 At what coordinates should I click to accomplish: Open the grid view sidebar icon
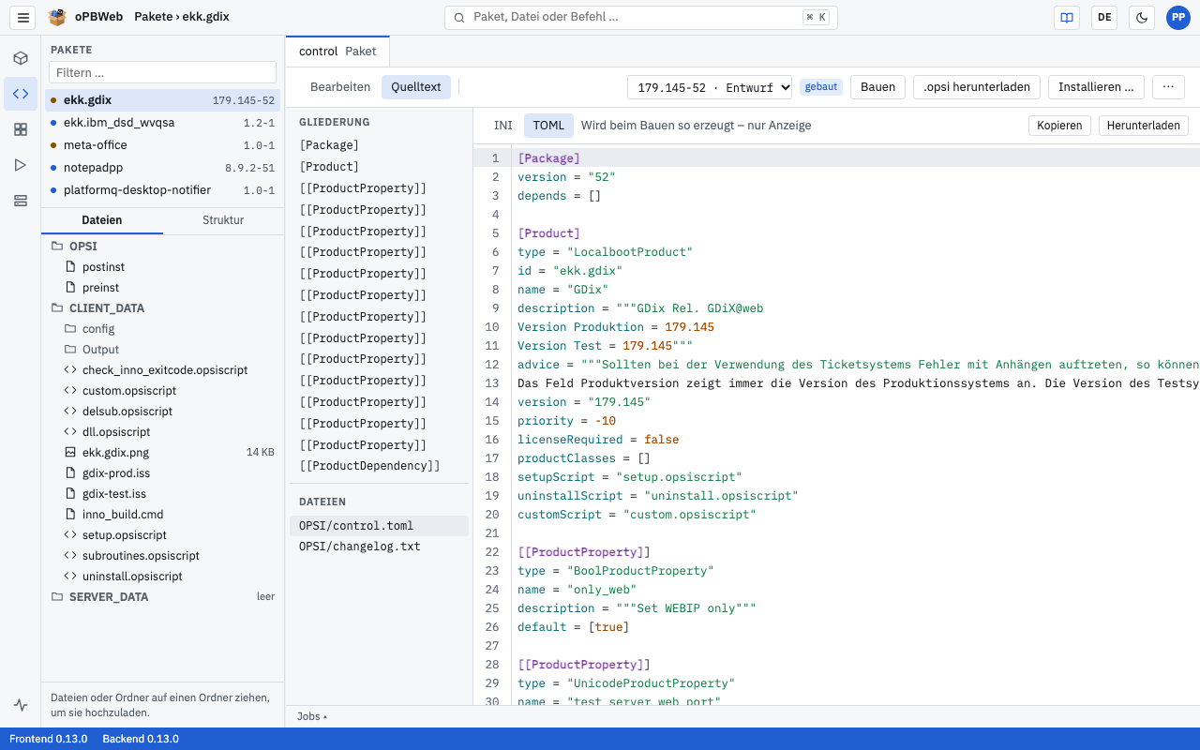point(21,129)
